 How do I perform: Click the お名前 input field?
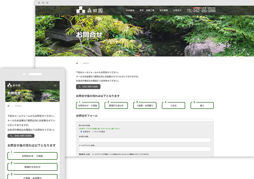[145, 140]
